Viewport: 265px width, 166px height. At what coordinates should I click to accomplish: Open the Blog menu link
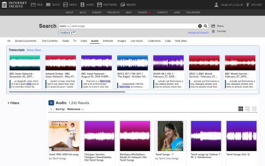coord(83,12)
